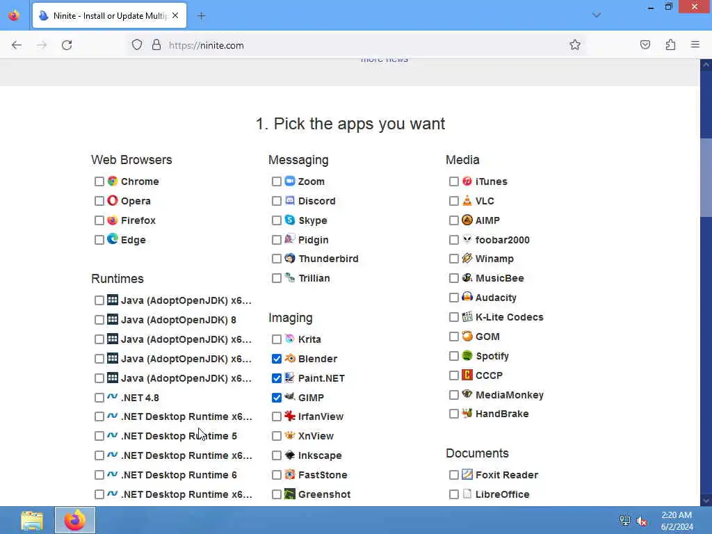The image size is (712, 534).
Task: Enable the .NET 4.8 checkbox
Action: pos(99,398)
